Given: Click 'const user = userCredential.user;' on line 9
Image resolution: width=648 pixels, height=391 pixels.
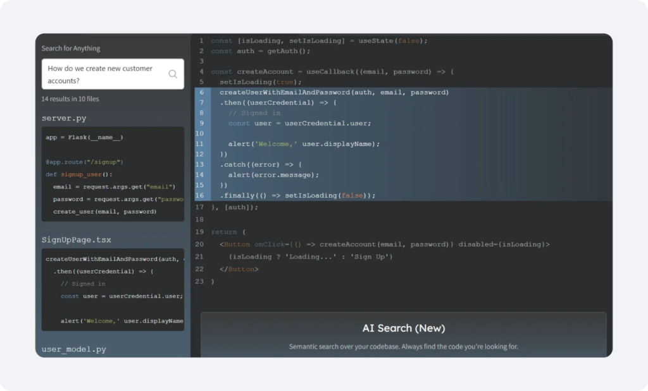Looking at the screenshot, I should [299, 123].
